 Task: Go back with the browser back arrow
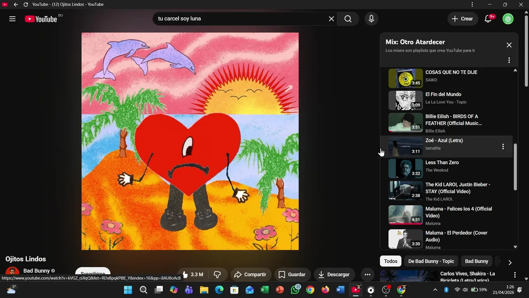[x=16, y=5]
